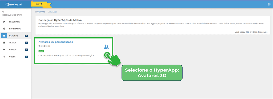Open the VÍDEOS menu item
Image resolution: width=273 pixels, height=99 pixels.
[13, 49]
